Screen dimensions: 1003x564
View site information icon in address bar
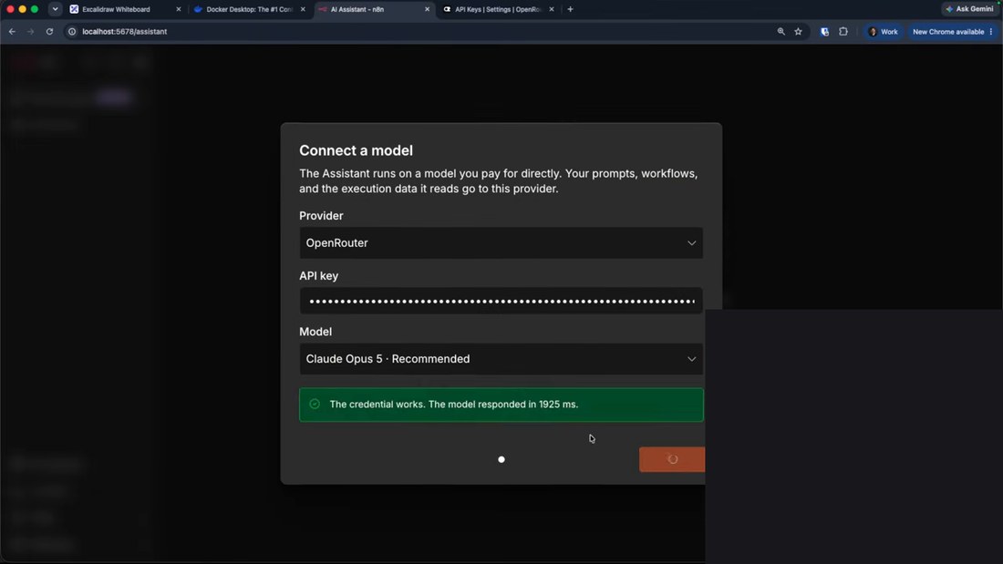tap(72, 31)
